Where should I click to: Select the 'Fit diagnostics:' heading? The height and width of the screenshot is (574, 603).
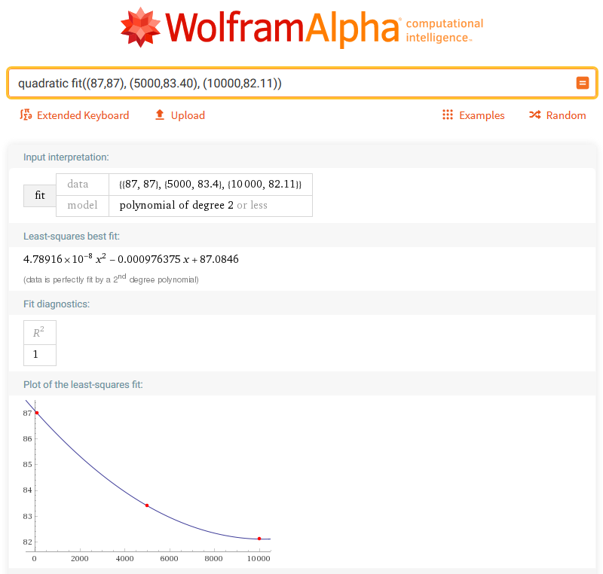(57, 304)
